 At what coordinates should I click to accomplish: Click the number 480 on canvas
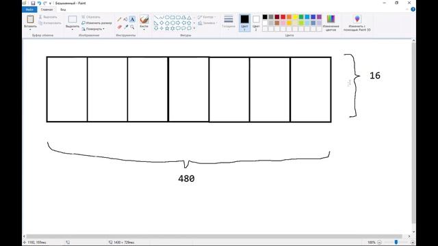(x=186, y=178)
